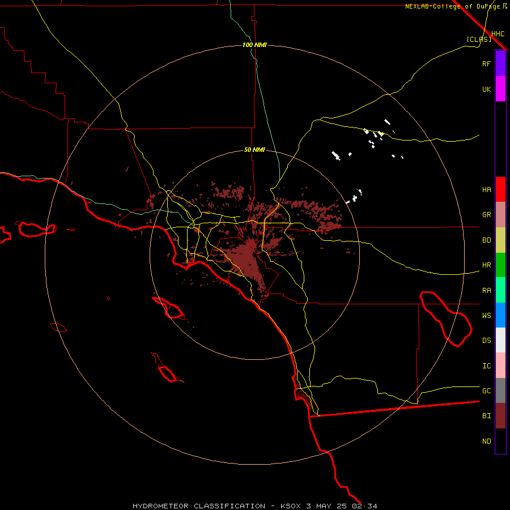Click the 50 NMI range ring label
This screenshot has width=510, height=510.
point(254,150)
